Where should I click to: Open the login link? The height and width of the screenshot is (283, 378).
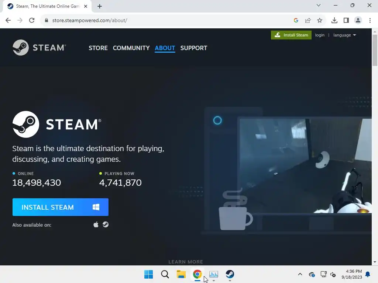[x=320, y=35]
